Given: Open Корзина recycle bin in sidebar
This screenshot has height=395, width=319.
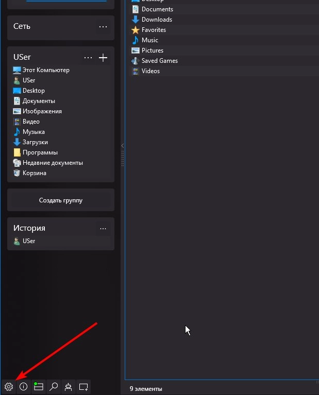Looking at the screenshot, I should (34, 173).
